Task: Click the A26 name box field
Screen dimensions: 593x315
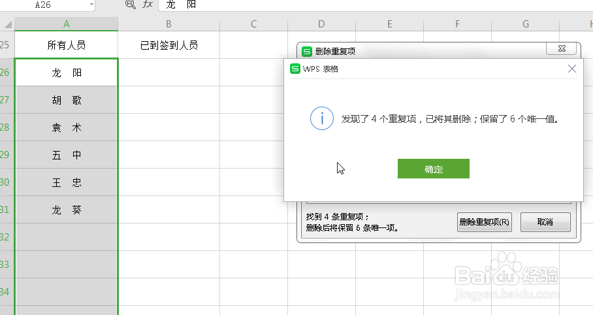Action: pyautogui.click(x=46, y=5)
